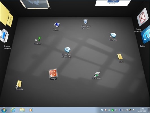Click the red Apagar power shortcut
This screenshot has width=150, height=113.
pos(53,73)
